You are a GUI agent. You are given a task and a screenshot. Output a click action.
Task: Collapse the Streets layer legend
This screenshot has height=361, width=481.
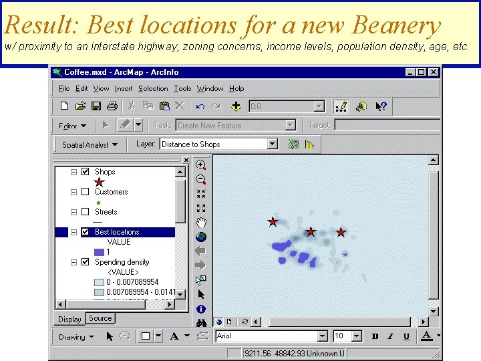(73, 212)
